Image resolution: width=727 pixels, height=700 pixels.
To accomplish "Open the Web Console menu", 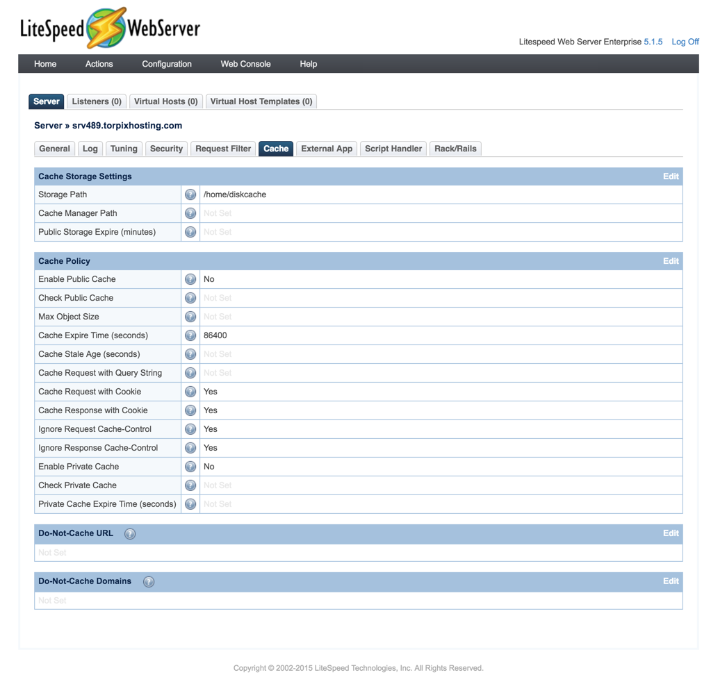I will tap(245, 64).
